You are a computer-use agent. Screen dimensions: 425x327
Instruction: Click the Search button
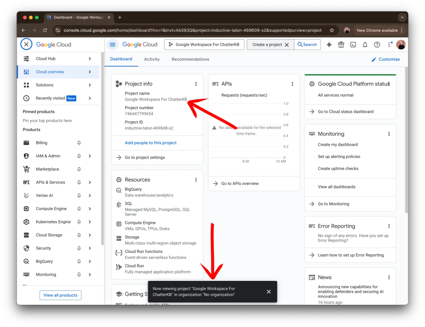[x=307, y=45]
